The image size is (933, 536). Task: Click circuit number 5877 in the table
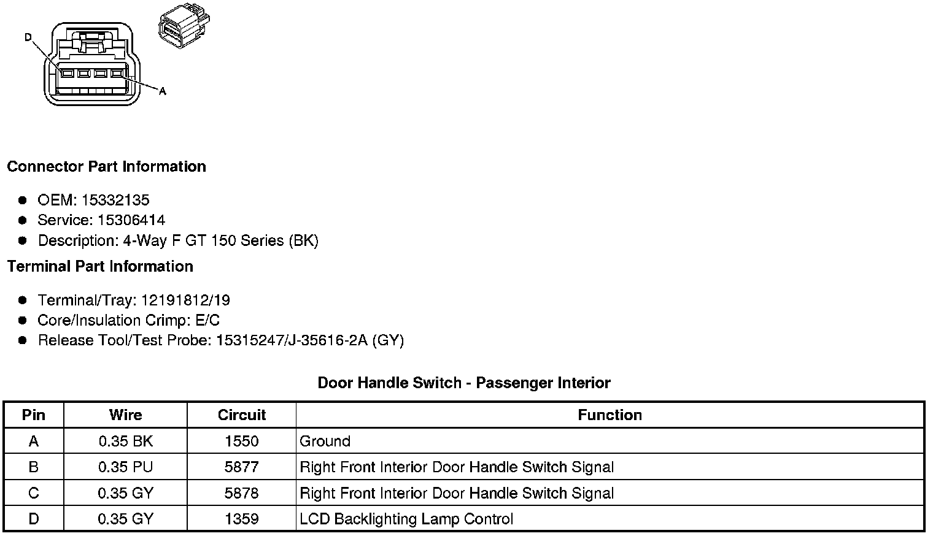(242, 467)
